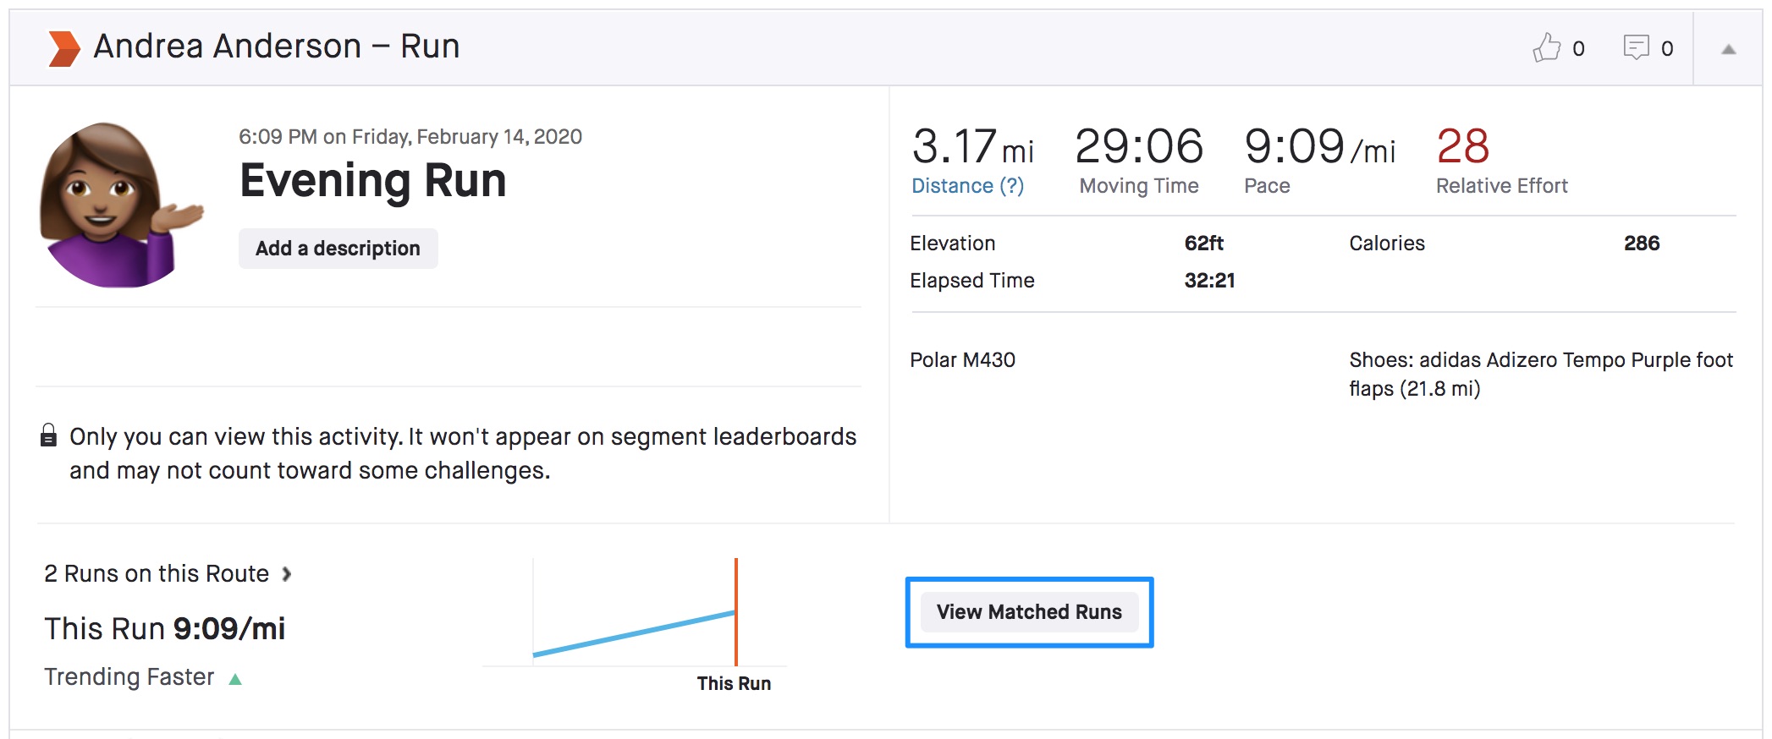Click Andrea Anderson's avatar image

[x=117, y=205]
